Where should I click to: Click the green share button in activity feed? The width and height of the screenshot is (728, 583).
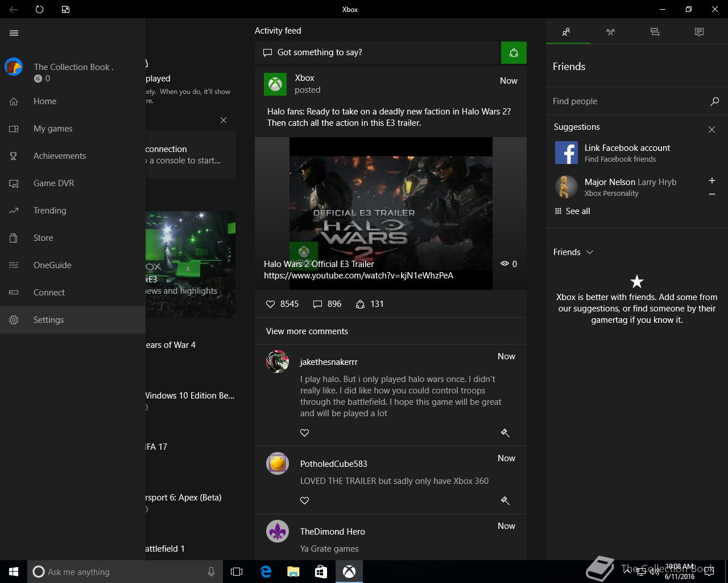[514, 52]
